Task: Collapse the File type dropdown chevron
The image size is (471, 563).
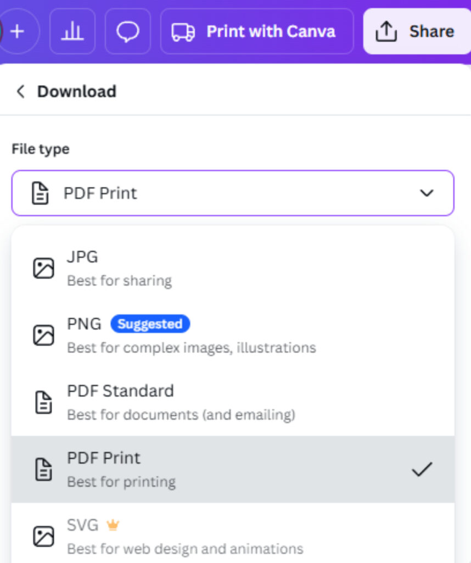Action: click(427, 193)
